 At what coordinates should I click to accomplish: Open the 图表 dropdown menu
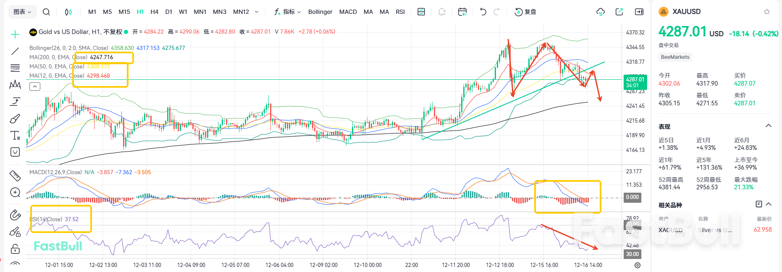pos(22,12)
